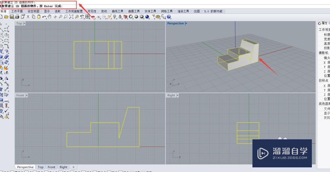Click the lock objects padlock icon
Image resolution: width=330 pixels, height=172 pixels.
pos(120,17)
